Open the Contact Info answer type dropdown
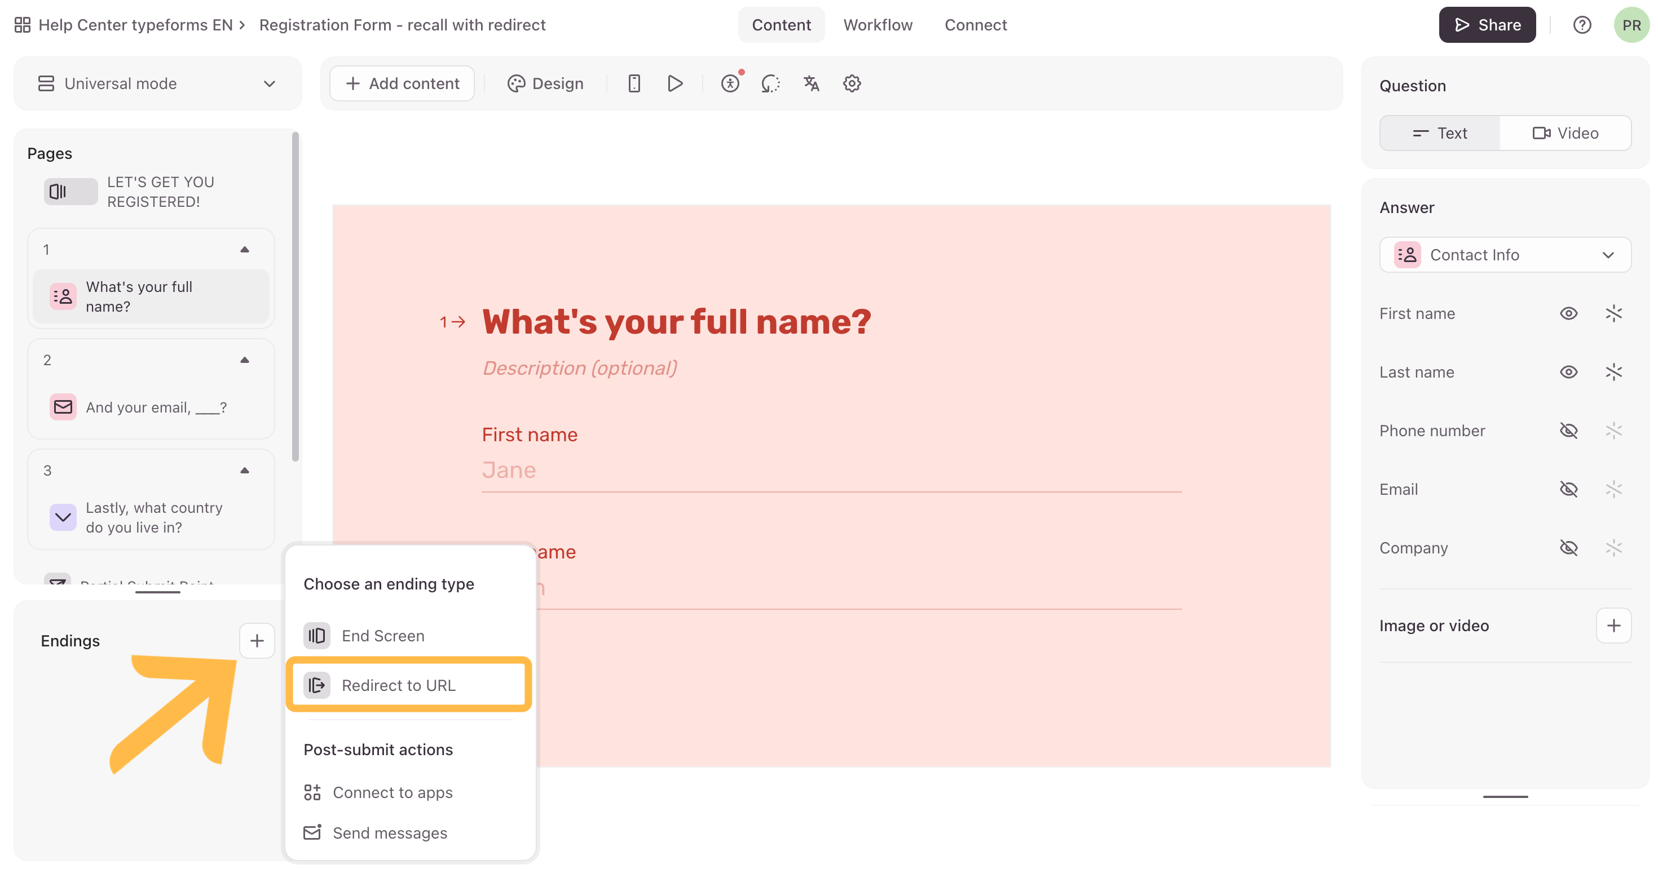1658x869 pixels. pos(1506,255)
